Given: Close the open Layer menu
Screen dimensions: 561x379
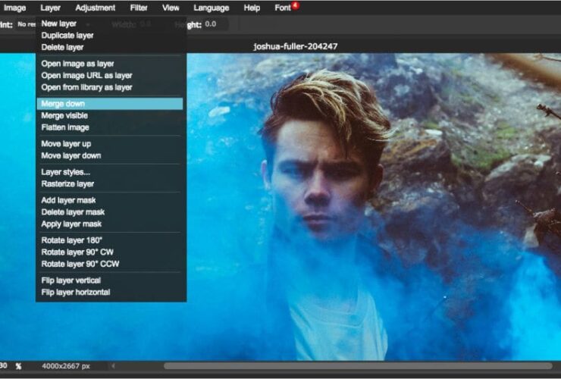Looking at the screenshot, I should (x=50, y=8).
